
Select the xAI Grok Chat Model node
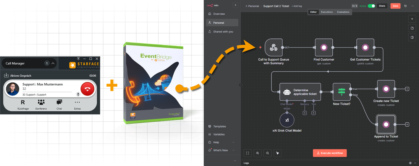(x=287, y=120)
